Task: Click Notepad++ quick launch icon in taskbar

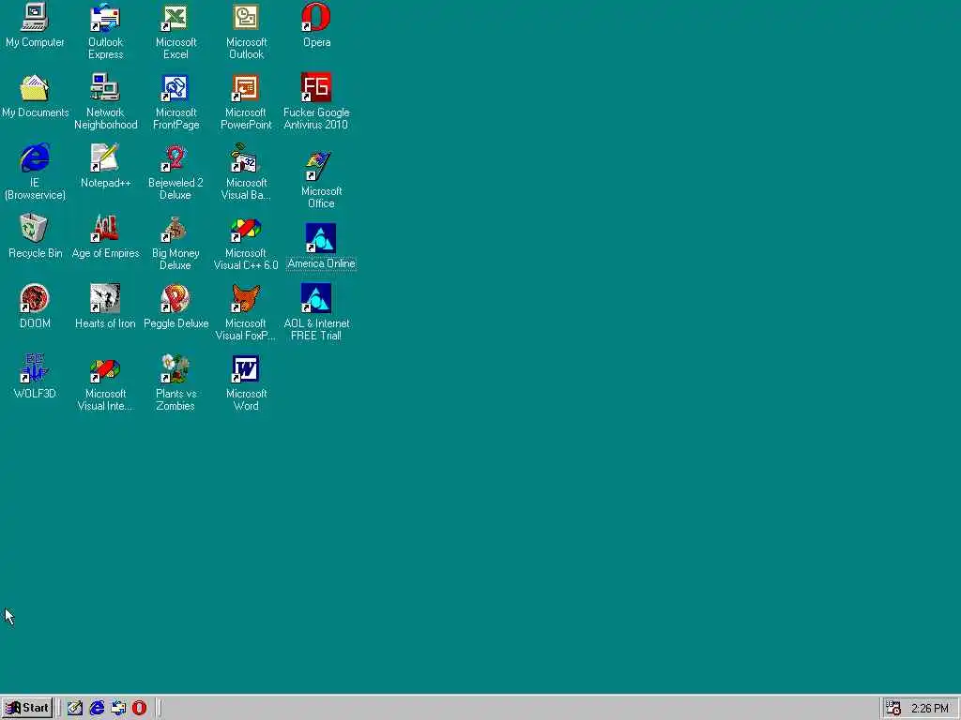Action: 75,708
